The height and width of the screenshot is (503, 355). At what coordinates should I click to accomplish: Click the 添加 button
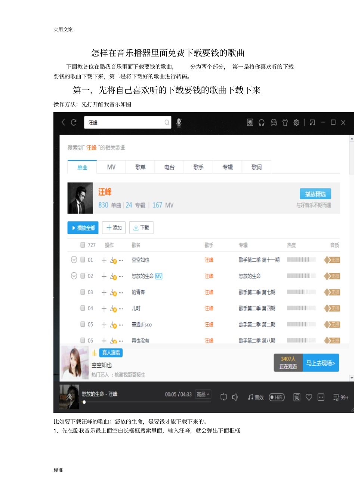pos(114,228)
